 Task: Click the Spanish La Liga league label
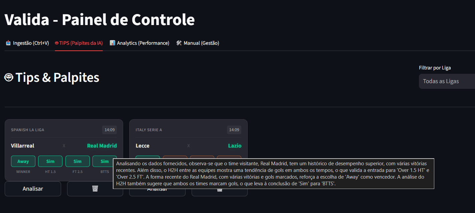click(x=28, y=130)
